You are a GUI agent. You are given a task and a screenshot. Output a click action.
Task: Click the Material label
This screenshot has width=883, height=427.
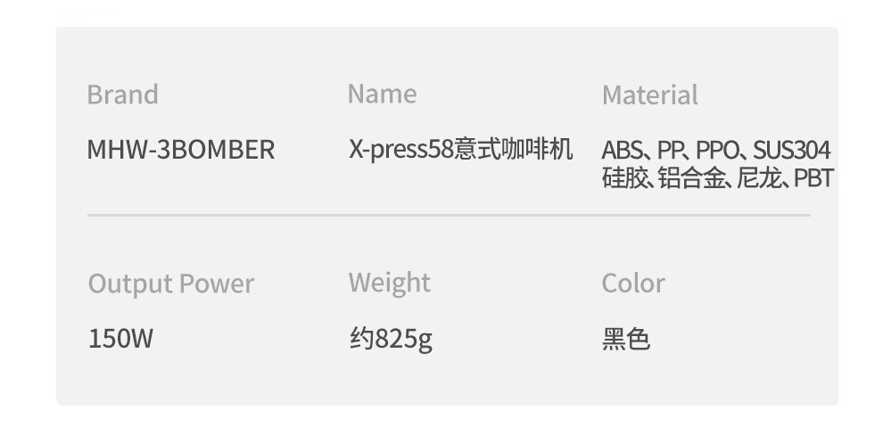(649, 94)
